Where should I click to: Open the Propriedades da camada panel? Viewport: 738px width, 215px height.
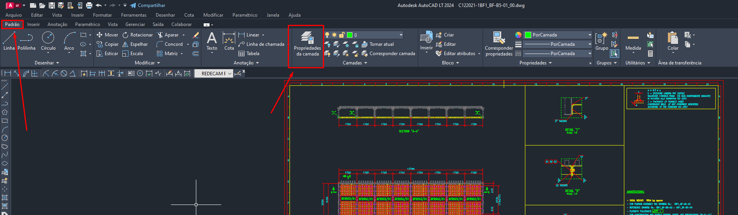pos(307,38)
